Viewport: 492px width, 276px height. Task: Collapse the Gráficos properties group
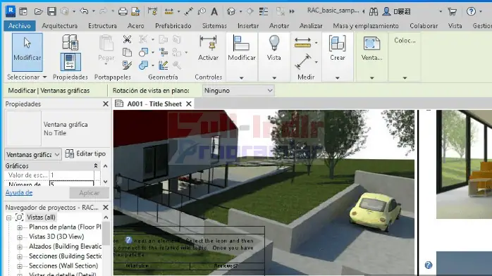click(x=96, y=165)
